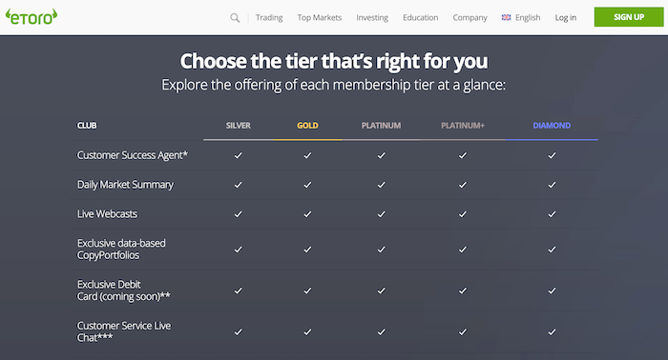Click Silver checkmark for Customer Success Agent

239,155
